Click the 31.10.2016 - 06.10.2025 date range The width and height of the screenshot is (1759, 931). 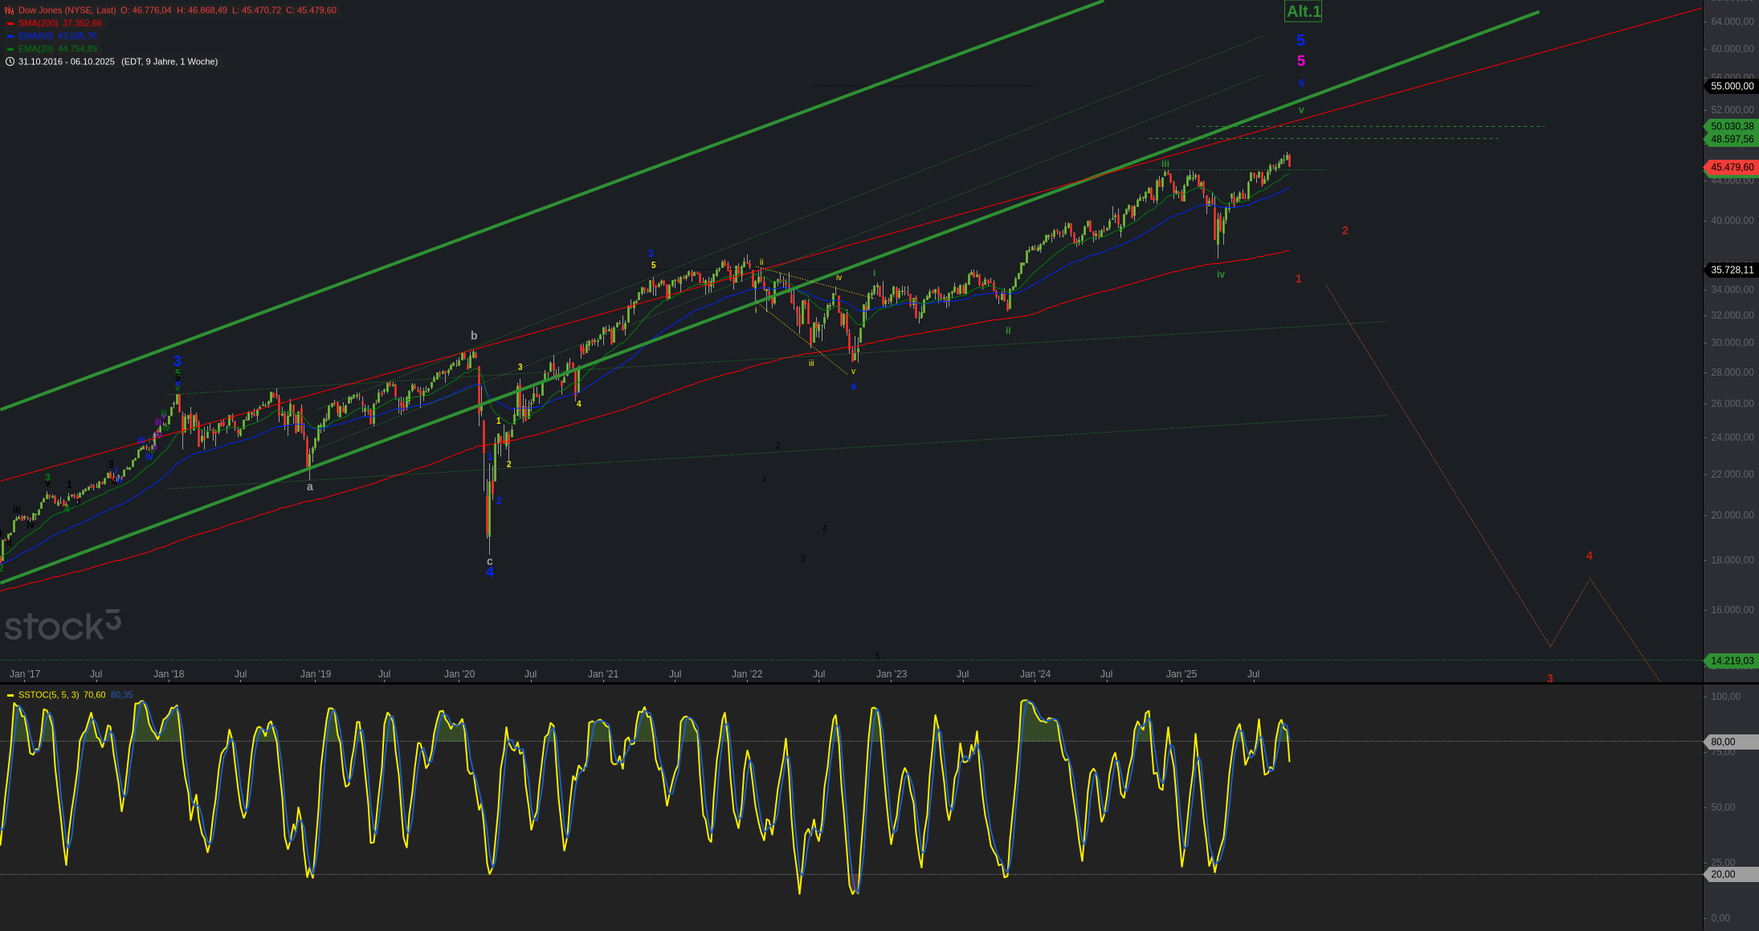[x=67, y=62]
